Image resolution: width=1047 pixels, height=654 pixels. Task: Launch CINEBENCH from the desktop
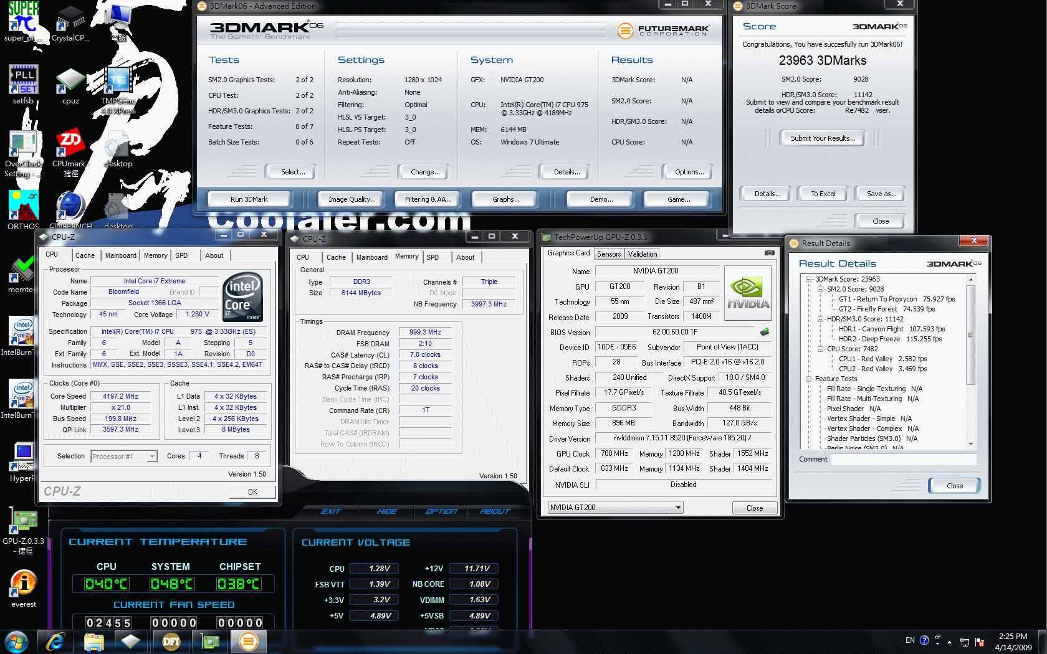(70, 211)
